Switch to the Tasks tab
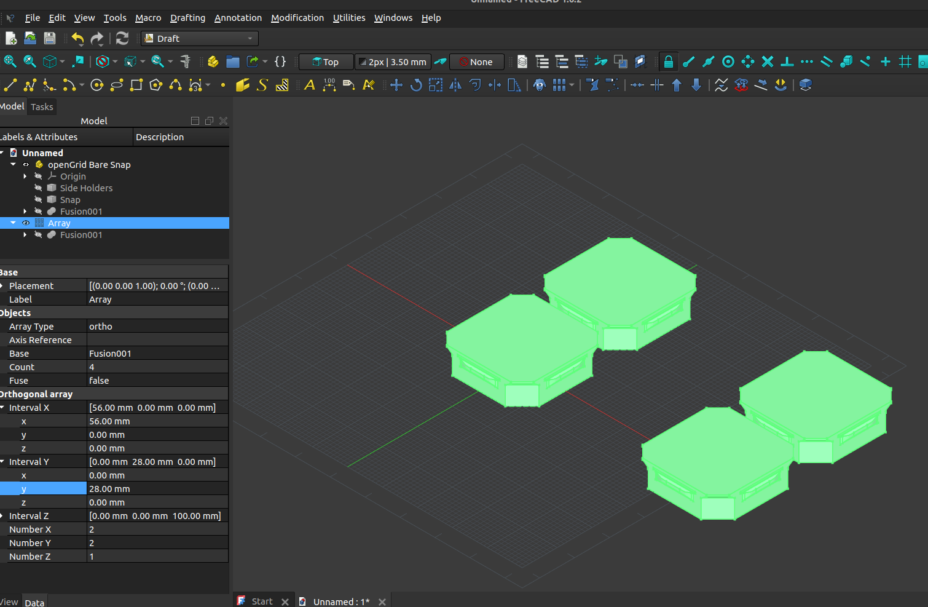This screenshot has height=607, width=928. (42, 107)
